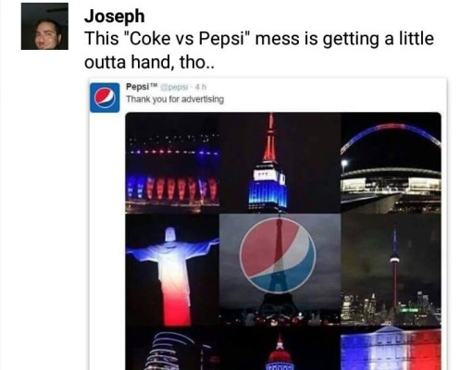Click the Pepsi globe overlay on Eiffel Tower
473x370 pixels.
278,255
